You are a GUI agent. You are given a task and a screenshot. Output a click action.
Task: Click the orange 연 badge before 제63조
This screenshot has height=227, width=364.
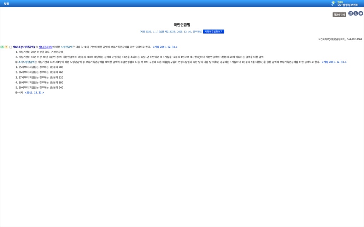(x=6, y=47)
